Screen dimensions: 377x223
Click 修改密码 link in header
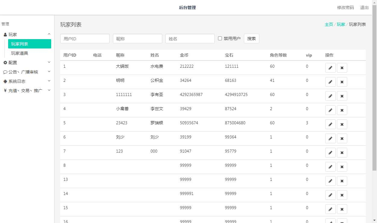pyautogui.click(x=345, y=8)
